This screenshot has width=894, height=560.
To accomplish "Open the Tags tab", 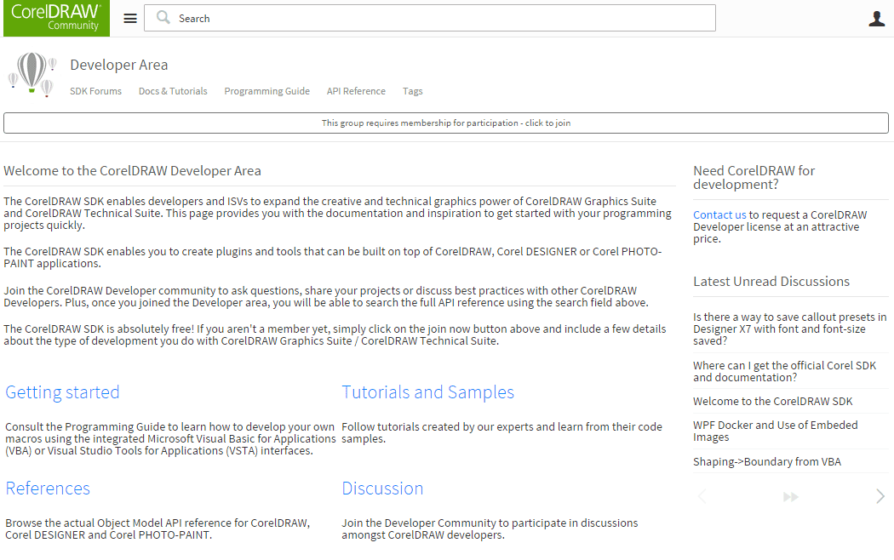I will (413, 91).
